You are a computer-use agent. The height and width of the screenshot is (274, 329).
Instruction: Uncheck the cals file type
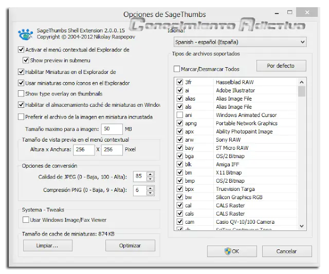179,213
